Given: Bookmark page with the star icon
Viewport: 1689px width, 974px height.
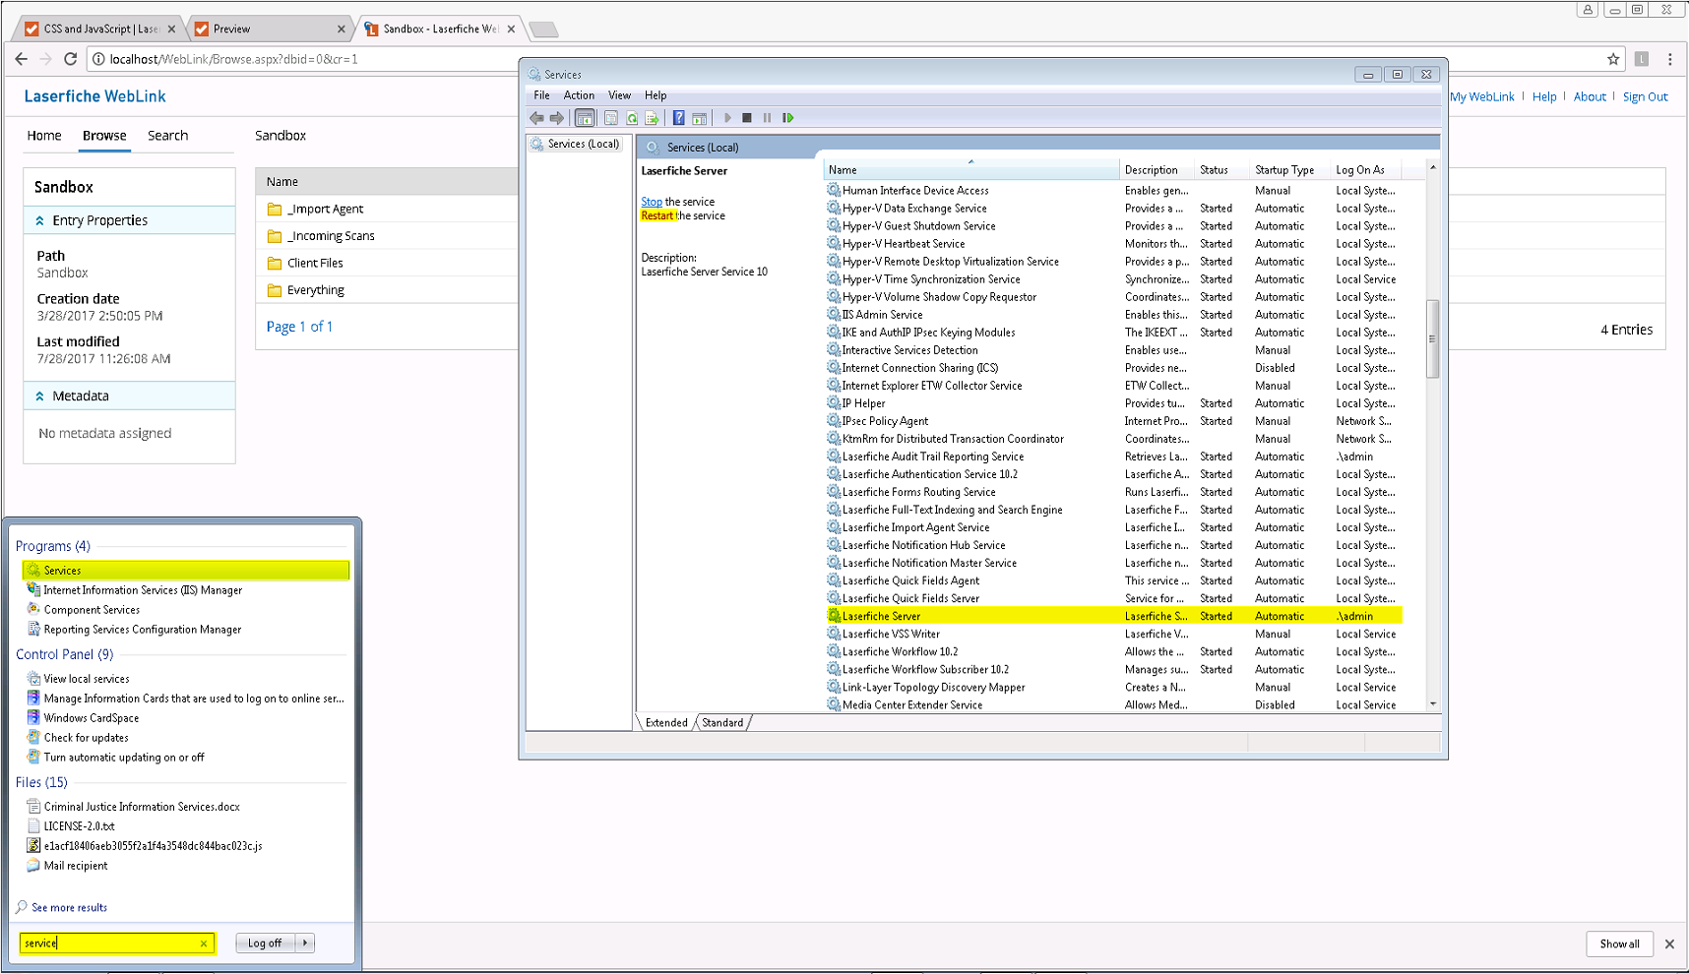Looking at the screenshot, I should (1613, 59).
